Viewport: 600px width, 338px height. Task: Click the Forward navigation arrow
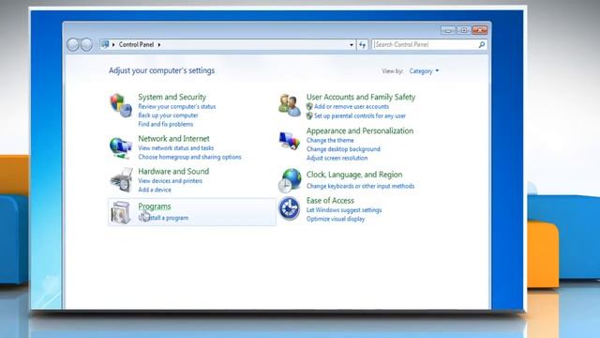pyautogui.click(x=86, y=45)
